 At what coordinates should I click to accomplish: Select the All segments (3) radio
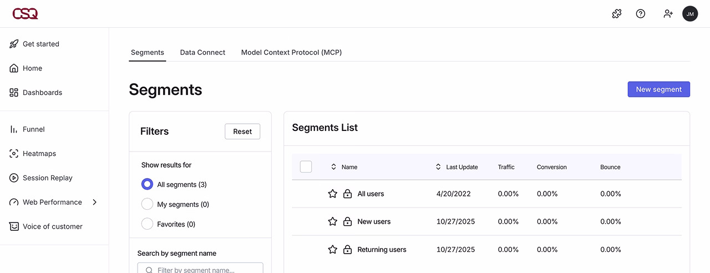click(147, 184)
